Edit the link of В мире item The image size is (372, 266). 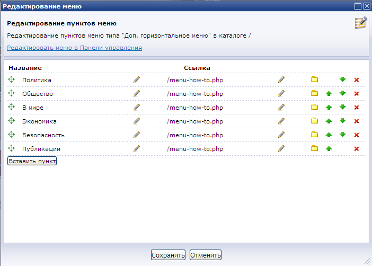click(281, 107)
